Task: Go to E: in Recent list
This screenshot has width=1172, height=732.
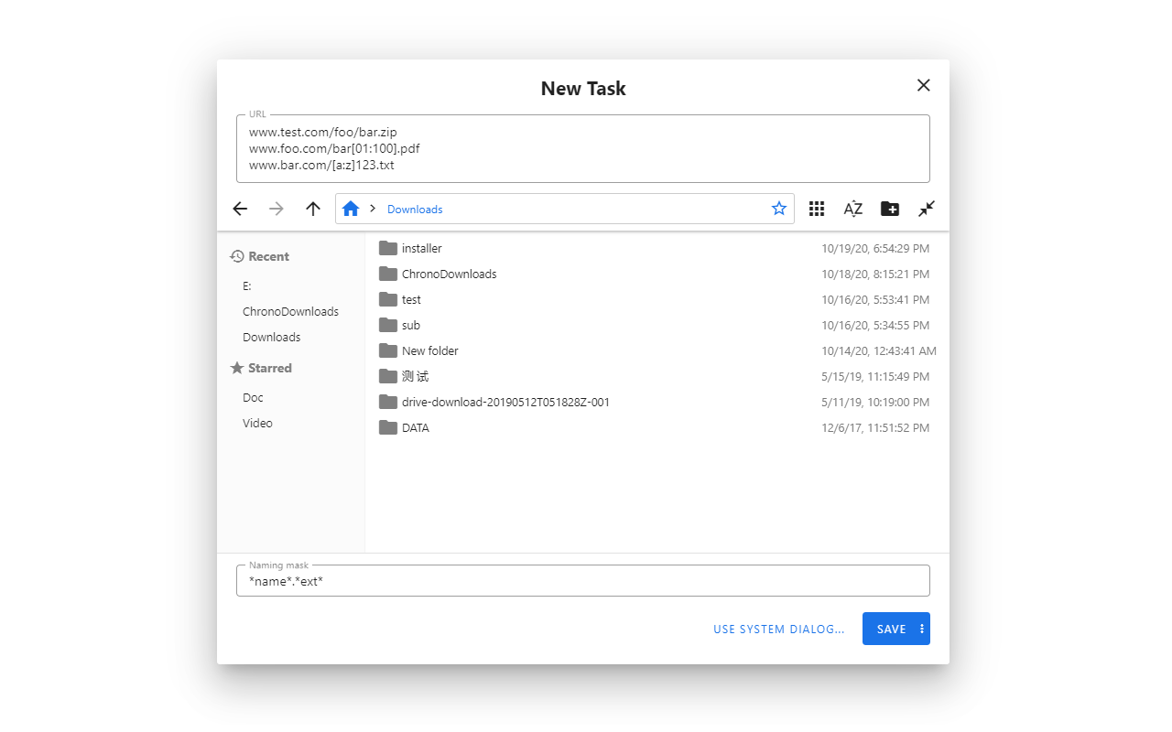Action: click(x=247, y=285)
